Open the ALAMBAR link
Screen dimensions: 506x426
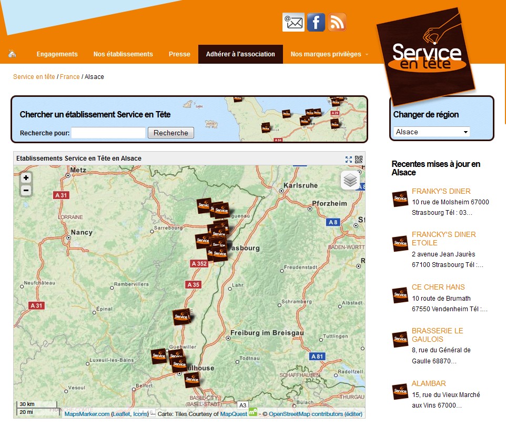click(x=429, y=383)
